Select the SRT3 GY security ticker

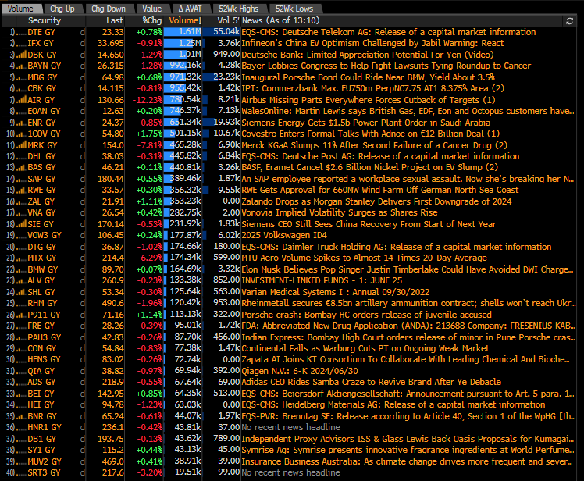[43, 472]
